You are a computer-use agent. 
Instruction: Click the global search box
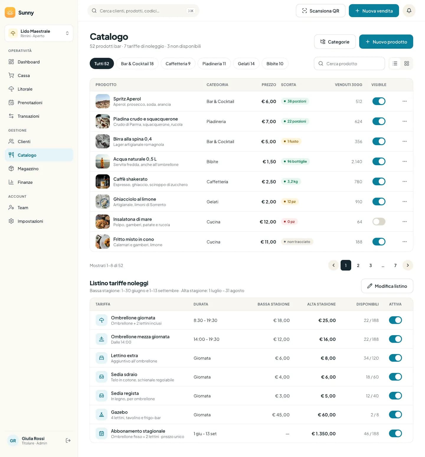point(143,11)
